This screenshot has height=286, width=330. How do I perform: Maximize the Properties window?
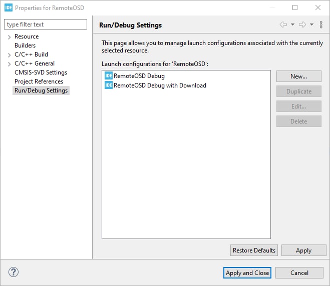(295, 8)
